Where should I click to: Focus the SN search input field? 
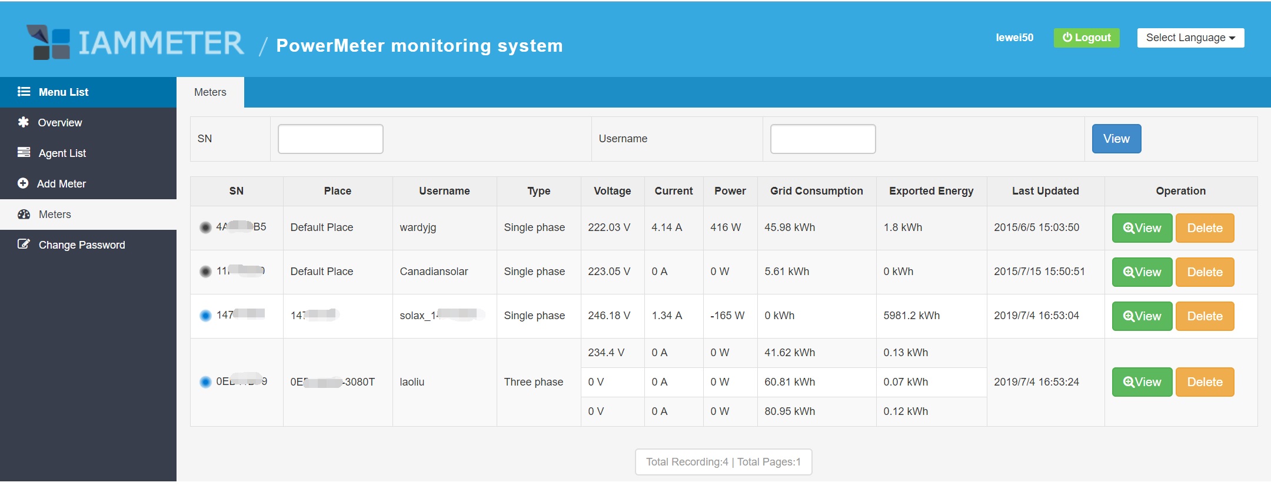(330, 139)
